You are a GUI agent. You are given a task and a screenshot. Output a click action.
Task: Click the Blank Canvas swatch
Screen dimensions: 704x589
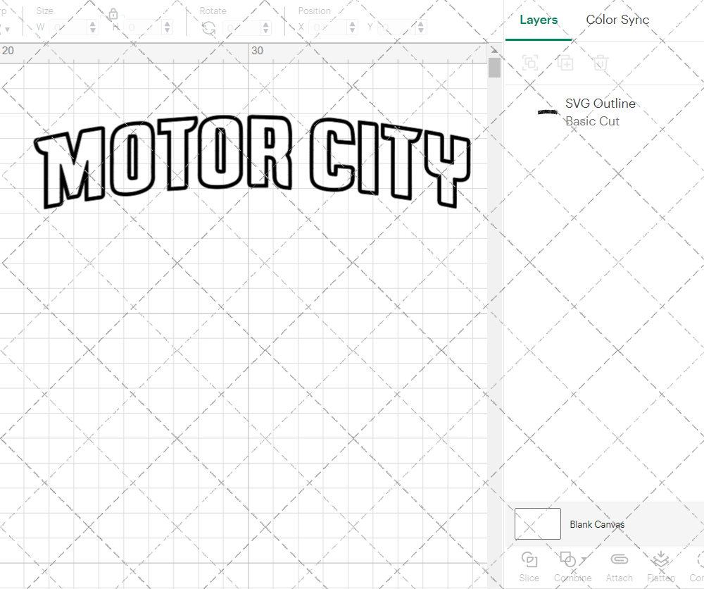(x=537, y=524)
